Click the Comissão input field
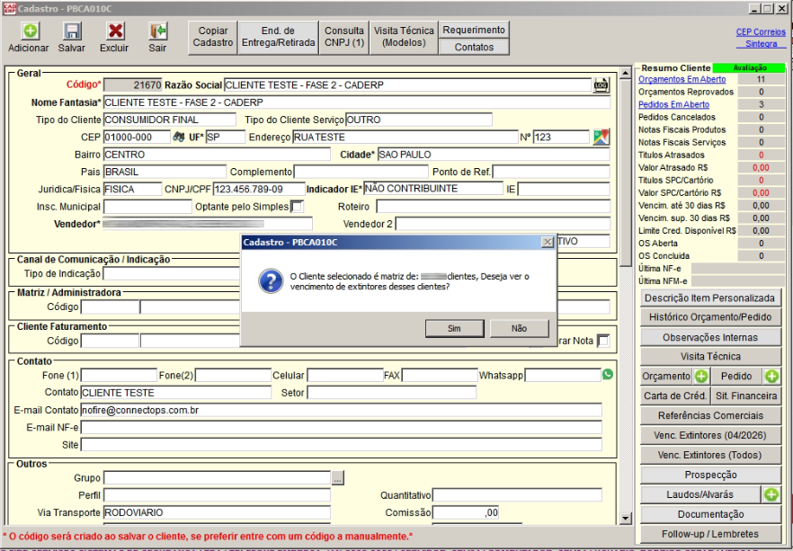The height and width of the screenshot is (551, 793). coord(467,512)
